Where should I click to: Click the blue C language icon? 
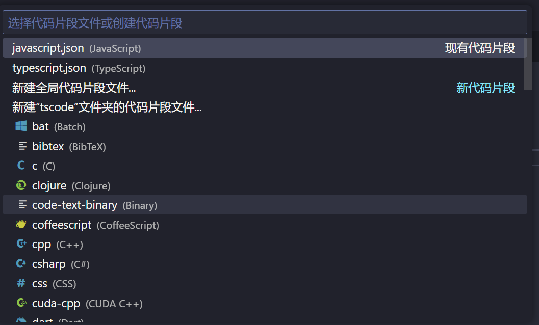click(21, 166)
